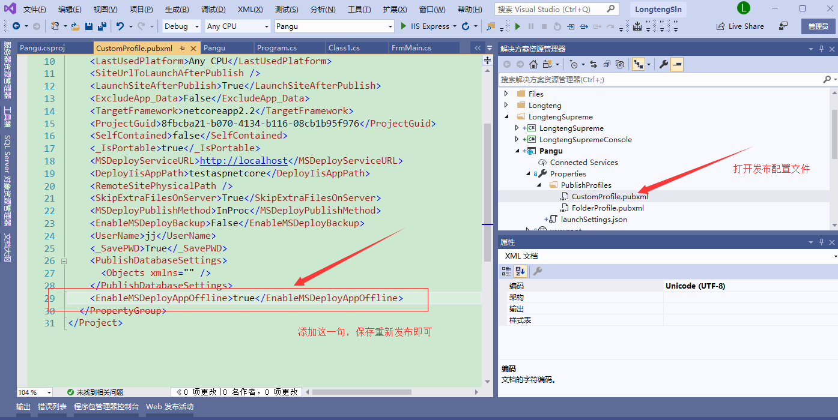Image resolution: width=838 pixels, height=420 pixels.
Task: Click the Step Into debug icon
Action: click(571, 26)
